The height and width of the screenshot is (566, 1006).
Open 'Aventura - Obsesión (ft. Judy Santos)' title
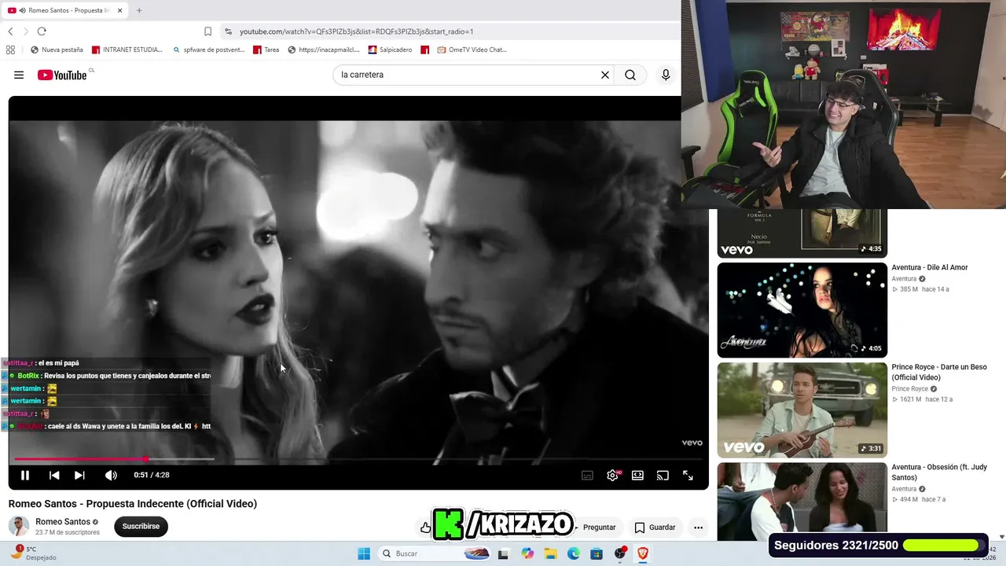pyautogui.click(x=938, y=472)
